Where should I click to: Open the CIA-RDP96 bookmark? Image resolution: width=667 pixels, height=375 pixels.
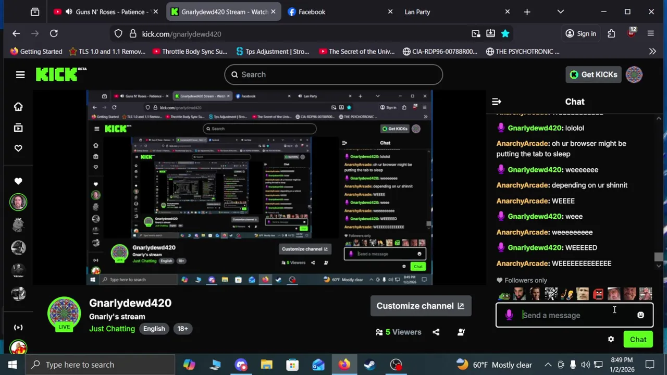tap(440, 51)
